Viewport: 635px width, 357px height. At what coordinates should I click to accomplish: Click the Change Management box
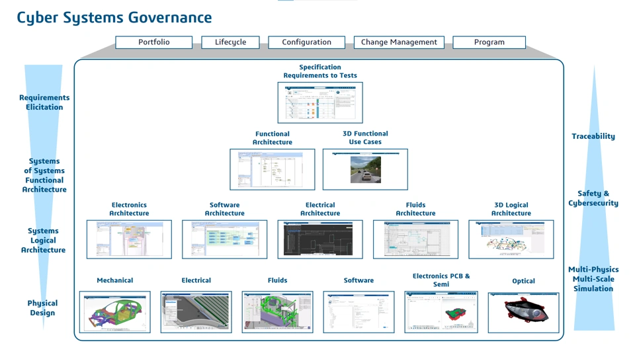[399, 42]
